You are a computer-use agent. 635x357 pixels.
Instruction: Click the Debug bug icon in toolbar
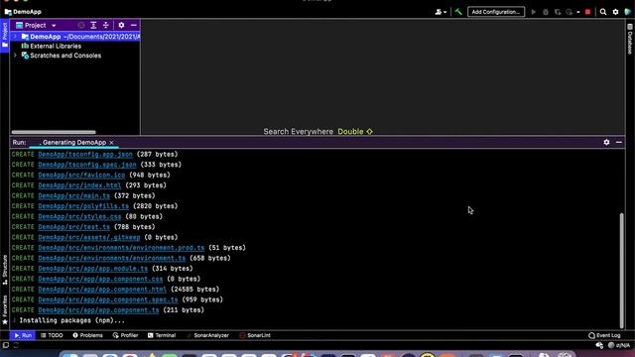(x=546, y=12)
